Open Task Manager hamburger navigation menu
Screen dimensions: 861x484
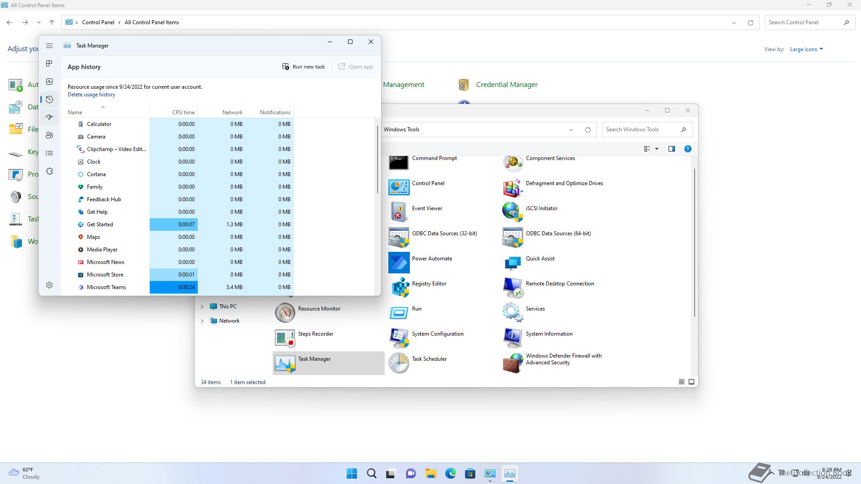[x=49, y=46]
